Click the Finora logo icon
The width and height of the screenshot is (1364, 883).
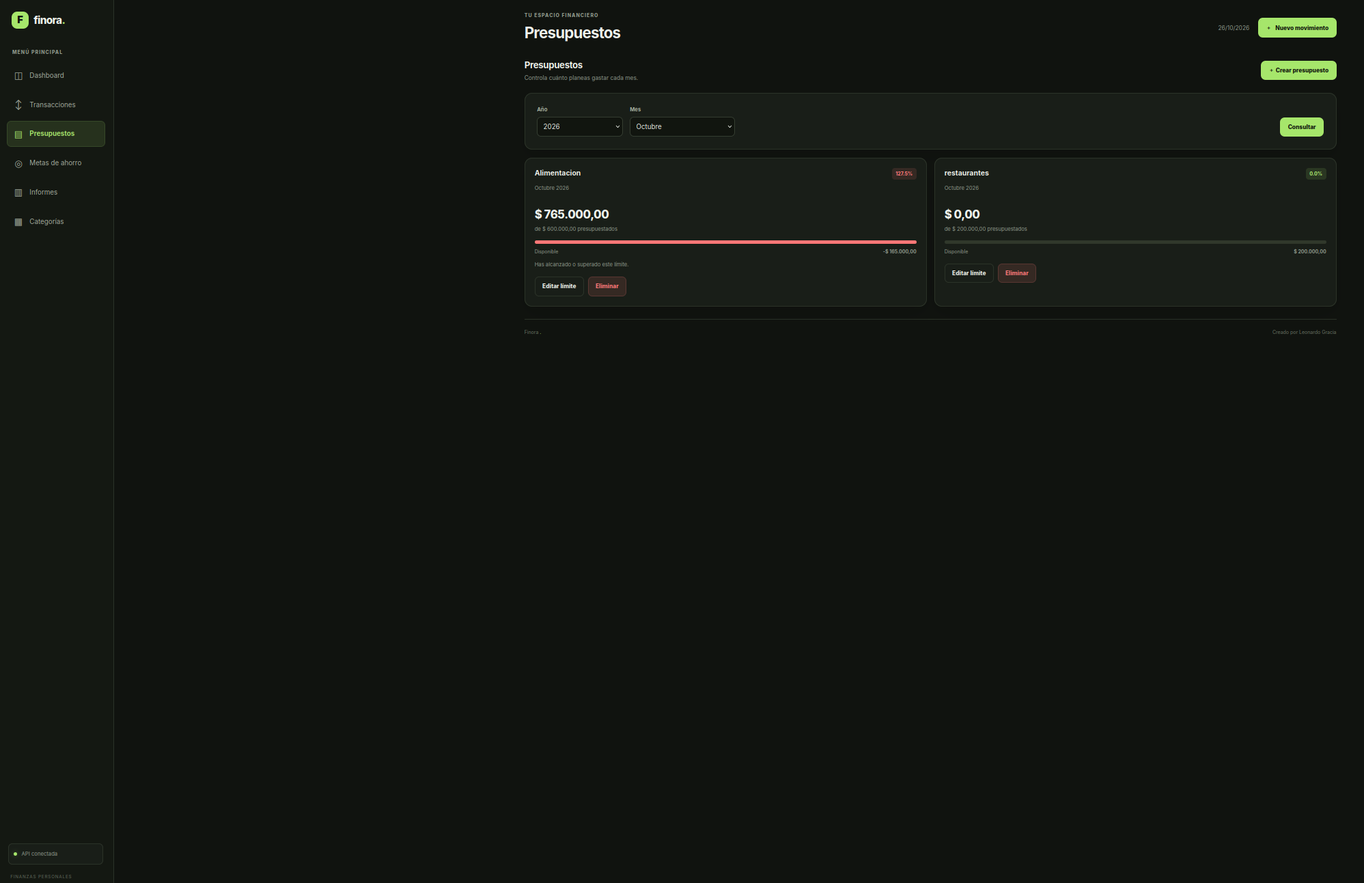(x=20, y=20)
